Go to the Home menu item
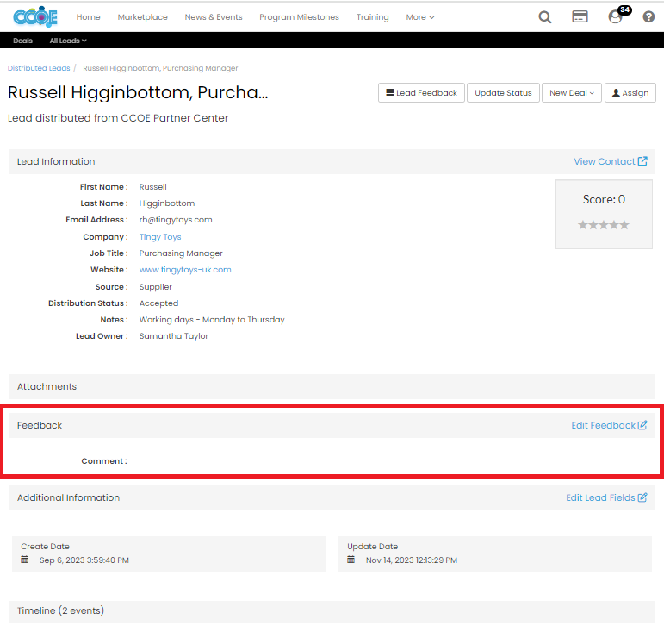This screenshot has width=664, height=632. click(88, 17)
